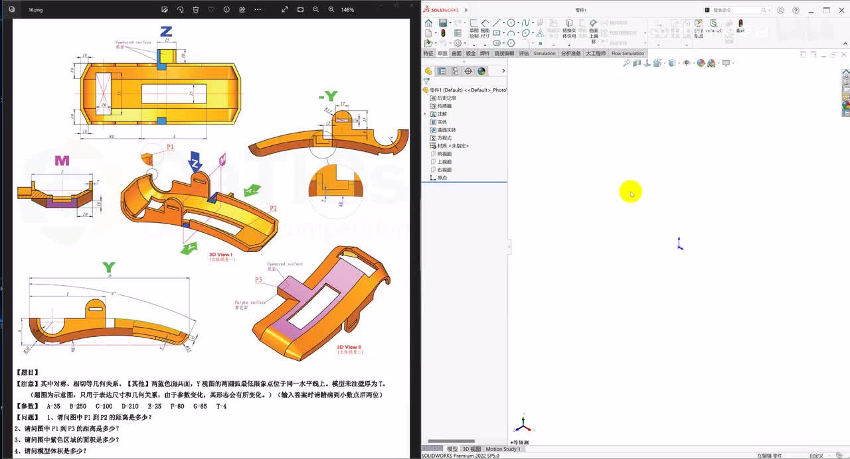Screen dimensions: 850x459
Task: Switch to the 曲面 surface tab
Action: click(x=456, y=53)
